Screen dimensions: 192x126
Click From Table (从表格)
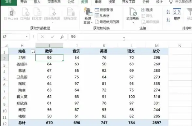point(102,16)
